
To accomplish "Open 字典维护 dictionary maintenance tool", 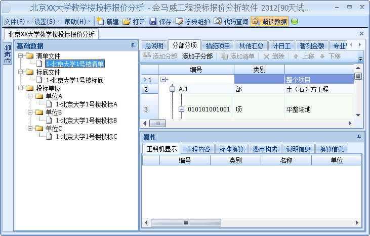I will (179, 21).
